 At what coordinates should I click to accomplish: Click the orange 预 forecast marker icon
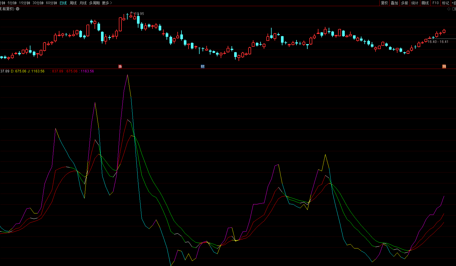point(444,67)
